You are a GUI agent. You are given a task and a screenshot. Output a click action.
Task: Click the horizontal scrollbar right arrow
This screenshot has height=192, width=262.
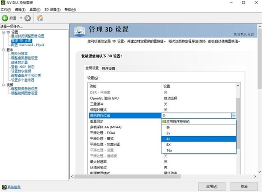pyautogui.click(x=255, y=176)
